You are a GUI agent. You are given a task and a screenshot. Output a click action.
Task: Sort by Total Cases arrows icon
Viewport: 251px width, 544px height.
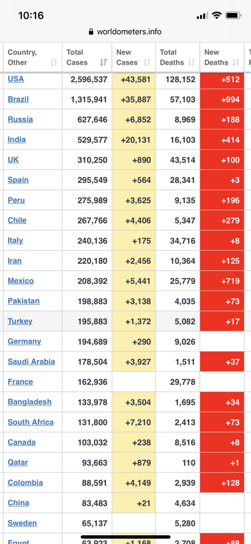pos(103,63)
